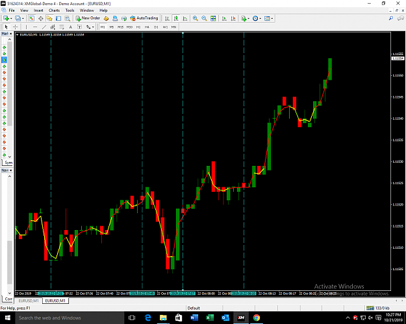Viewport: 406px width, 324px height.
Task: Click the computer monitor icon beside MetaEditor
Action: pyautogui.click(x=115, y=18)
